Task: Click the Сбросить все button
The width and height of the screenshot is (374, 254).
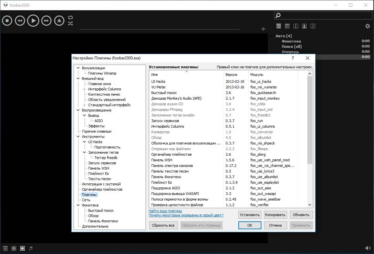Action: [163, 225]
